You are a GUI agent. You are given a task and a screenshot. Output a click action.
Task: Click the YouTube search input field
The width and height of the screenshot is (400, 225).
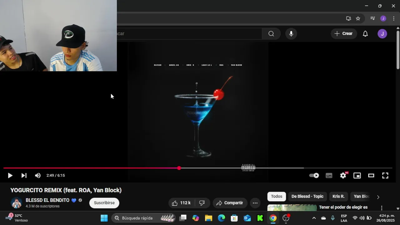pyautogui.click(x=189, y=34)
